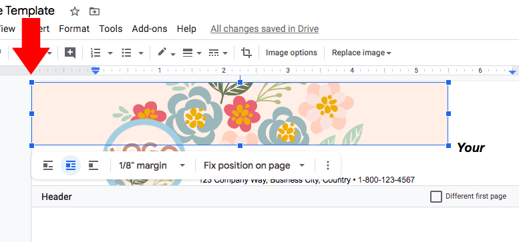Star the document
Screen dimensions: 519x242
pos(75,12)
